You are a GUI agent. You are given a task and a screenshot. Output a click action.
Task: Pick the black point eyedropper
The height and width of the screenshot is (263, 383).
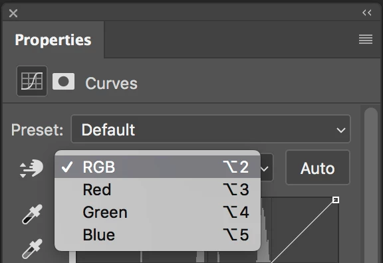coord(32,215)
